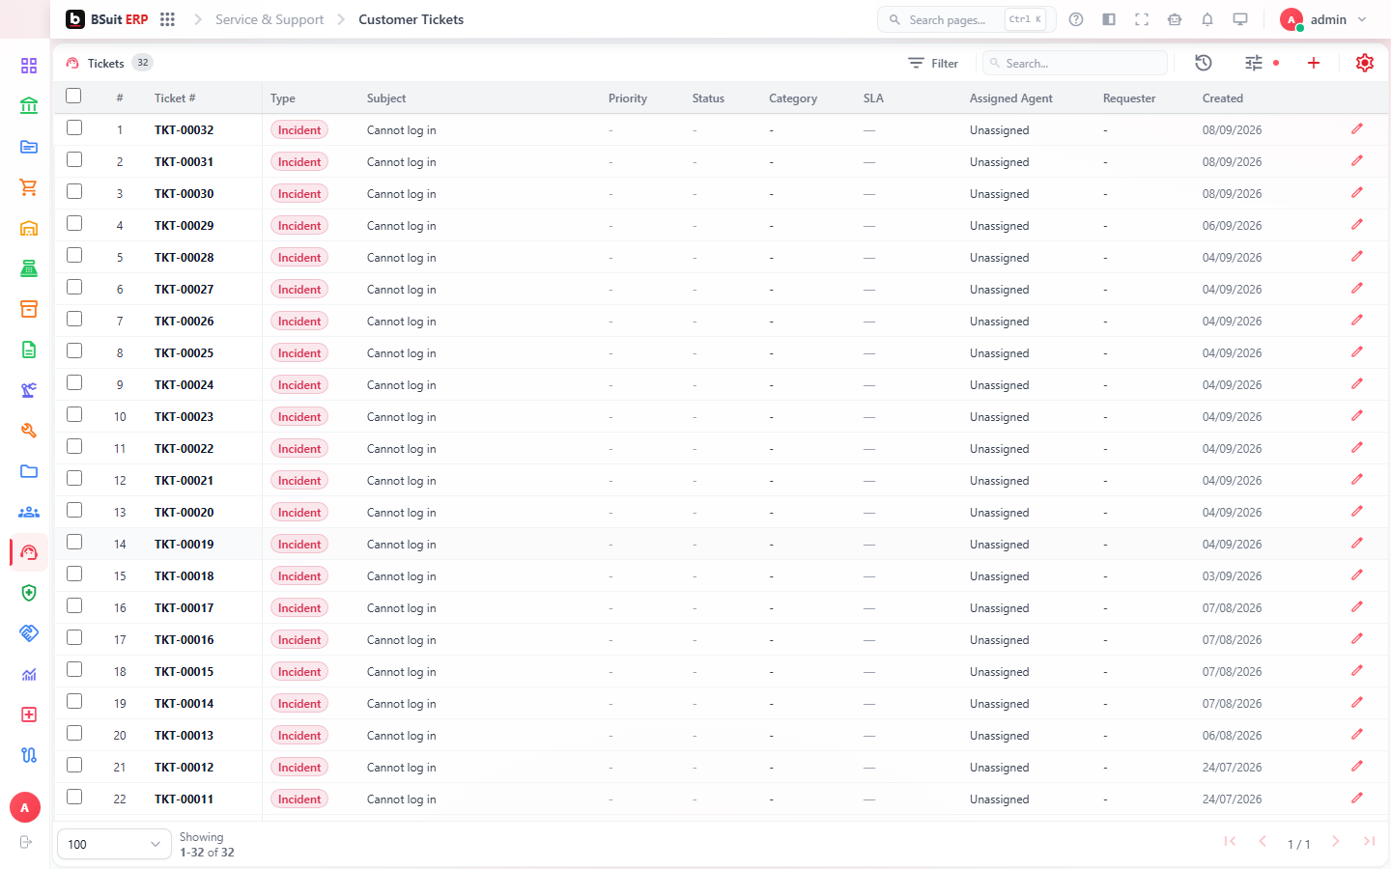The width and height of the screenshot is (1391, 869).
Task: Open the column settings sliders icon
Action: tap(1254, 63)
